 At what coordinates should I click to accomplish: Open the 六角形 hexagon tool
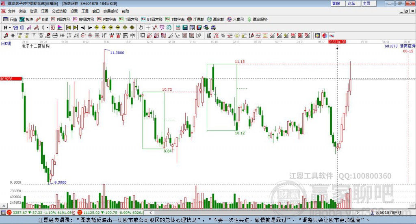click(236, 20)
